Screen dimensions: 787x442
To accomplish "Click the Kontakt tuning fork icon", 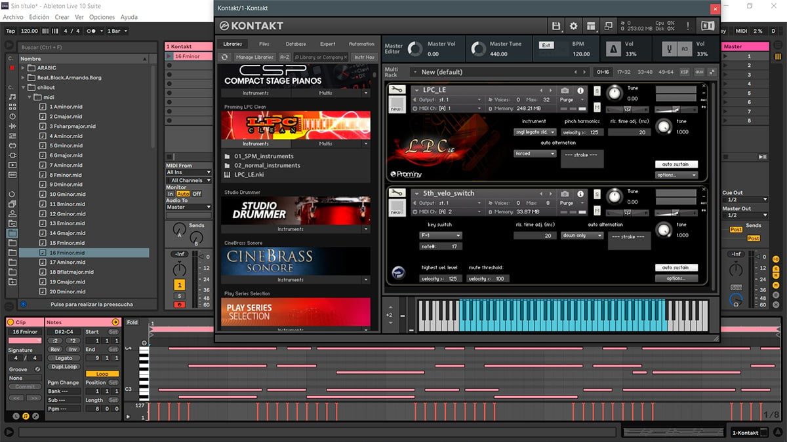I will click(x=669, y=49).
